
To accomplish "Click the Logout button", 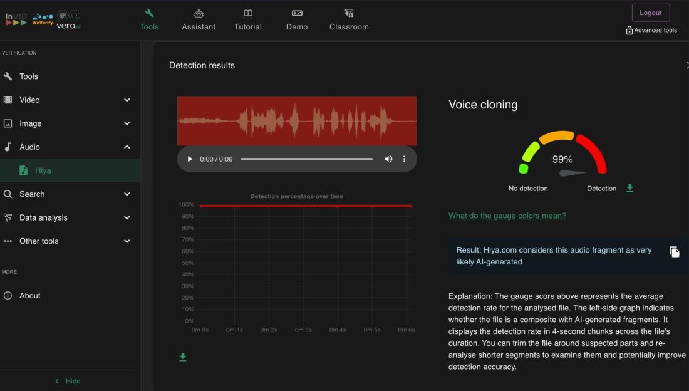I will click(650, 13).
